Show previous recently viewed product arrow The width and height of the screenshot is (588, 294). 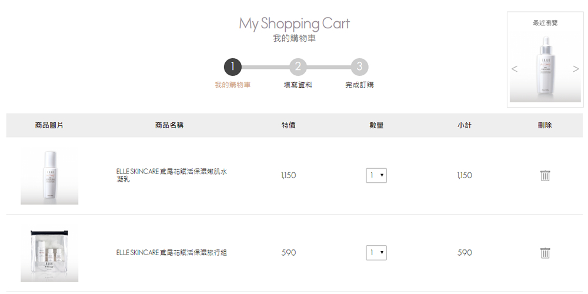[x=514, y=69]
